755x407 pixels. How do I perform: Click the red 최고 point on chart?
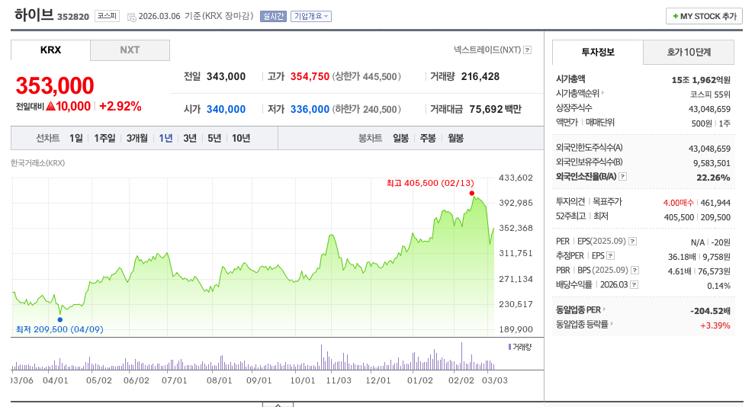[472, 194]
